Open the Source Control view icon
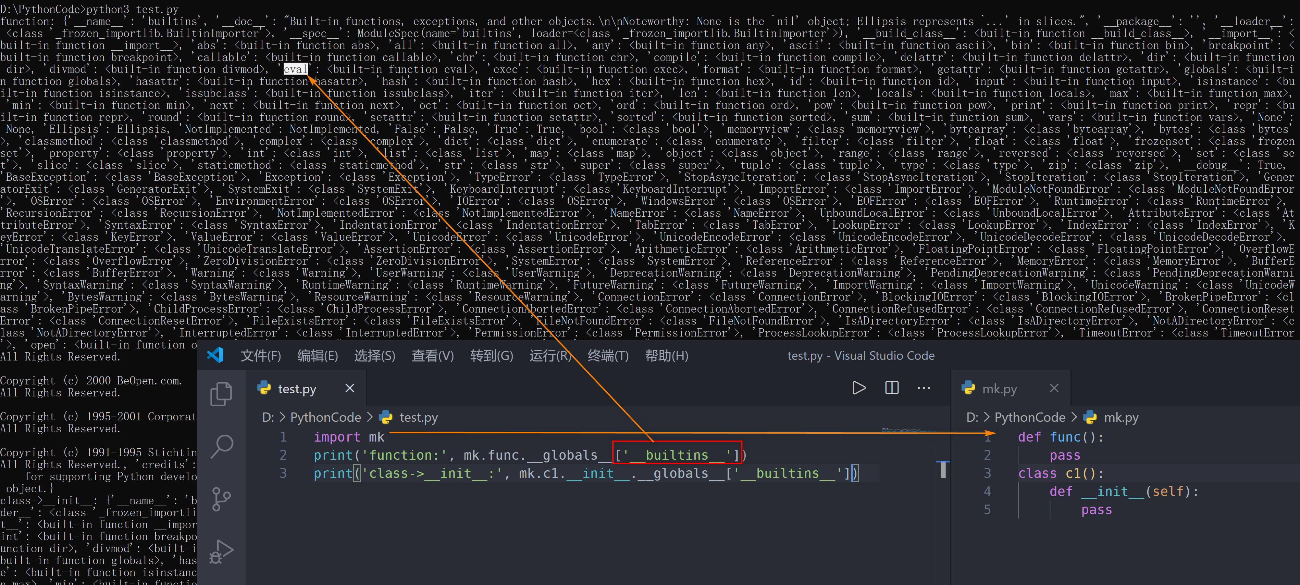1300x585 pixels. [x=221, y=499]
